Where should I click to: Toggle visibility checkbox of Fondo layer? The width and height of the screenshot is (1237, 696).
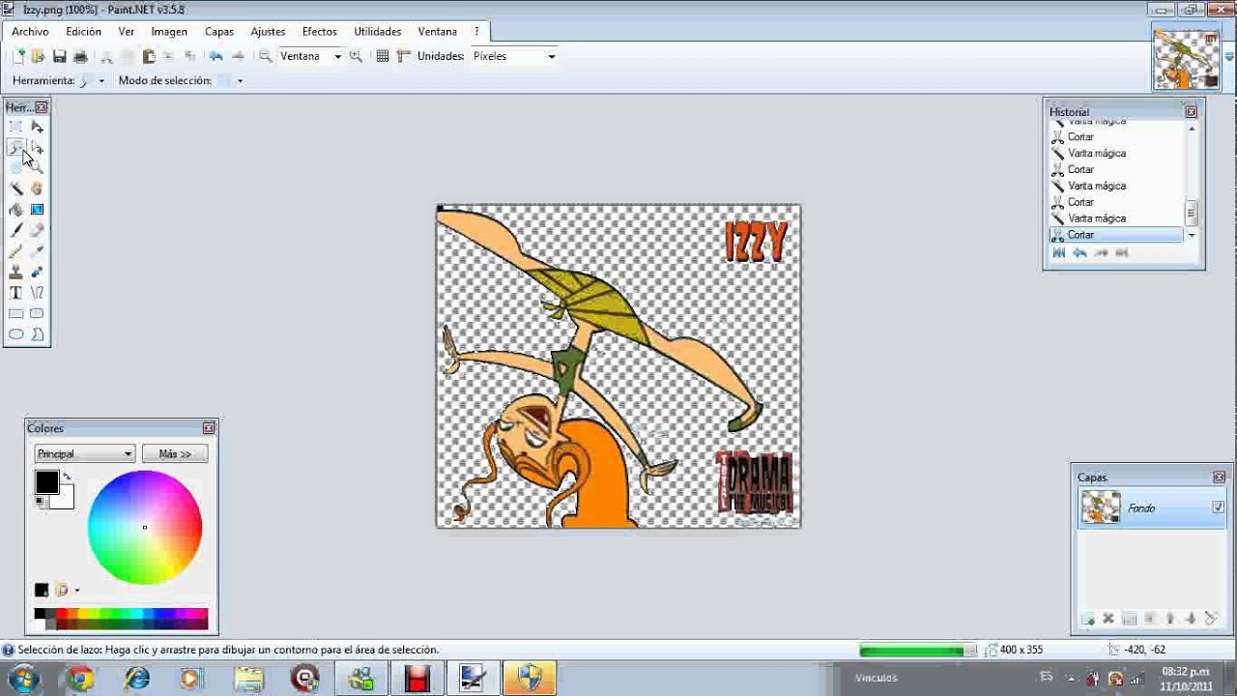tap(1218, 507)
